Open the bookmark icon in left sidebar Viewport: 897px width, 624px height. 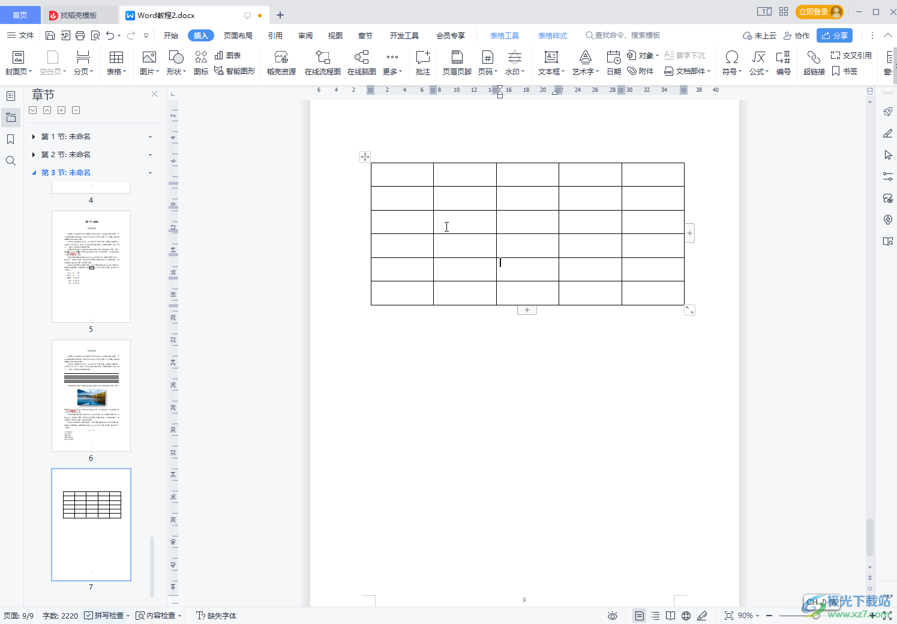(11, 139)
